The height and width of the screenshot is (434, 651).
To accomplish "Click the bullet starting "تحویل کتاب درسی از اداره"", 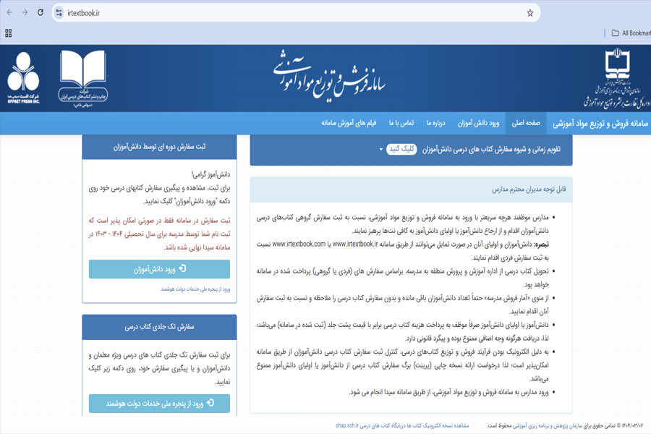I will [x=403, y=278].
